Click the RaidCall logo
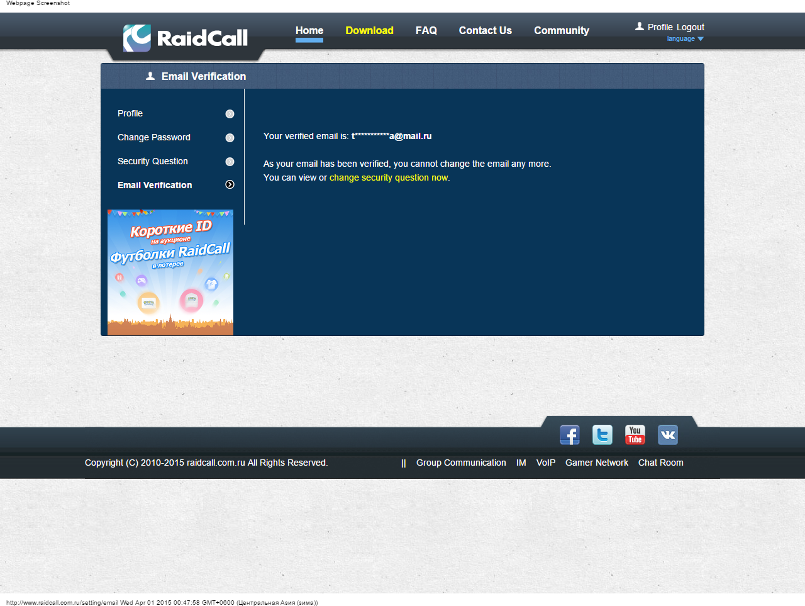This screenshot has height=606, width=805. [x=186, y=38]
